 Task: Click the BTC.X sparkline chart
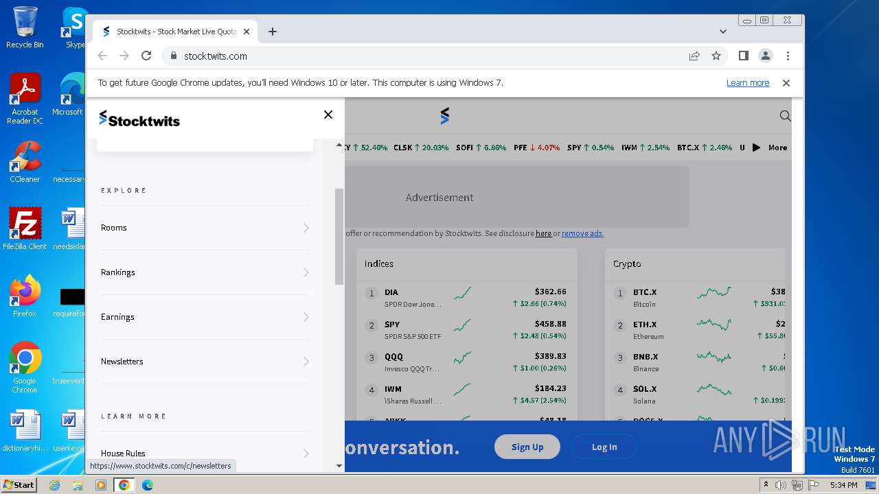(714, 293)
